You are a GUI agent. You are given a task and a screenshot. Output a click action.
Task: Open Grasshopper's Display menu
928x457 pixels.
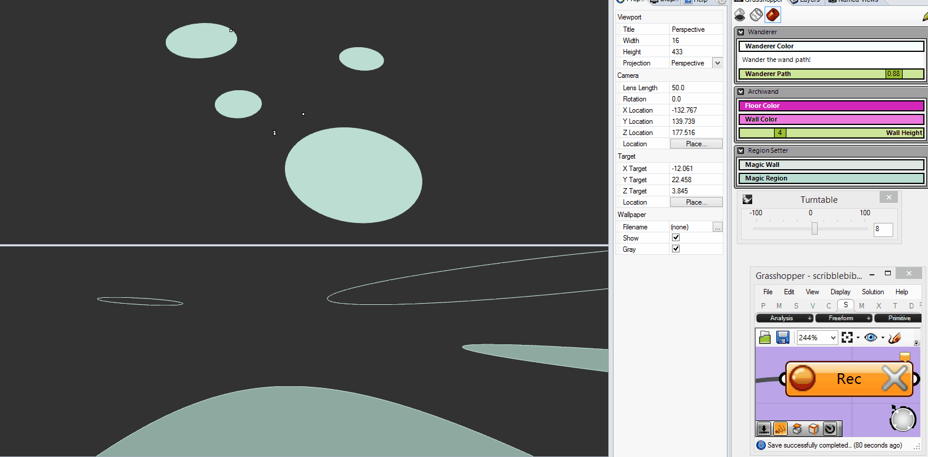click(840, 292)
